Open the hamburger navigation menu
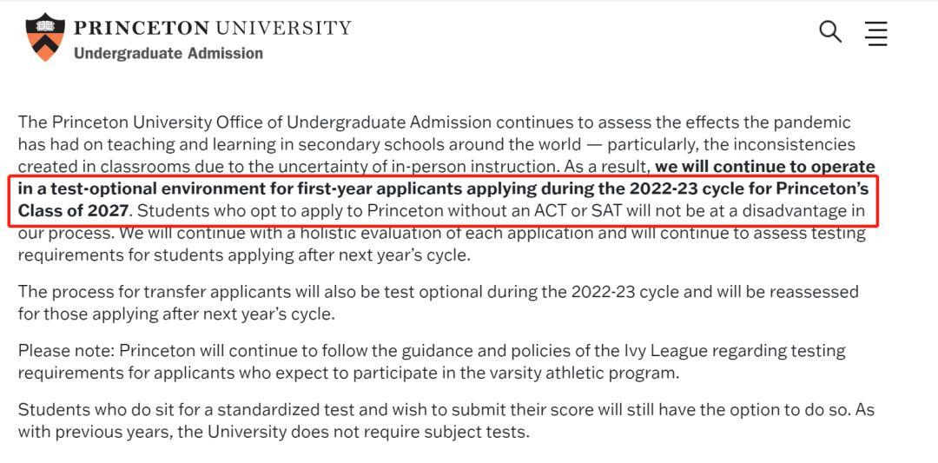The width and height of the screenshot is (938, 463). (876, 34)
